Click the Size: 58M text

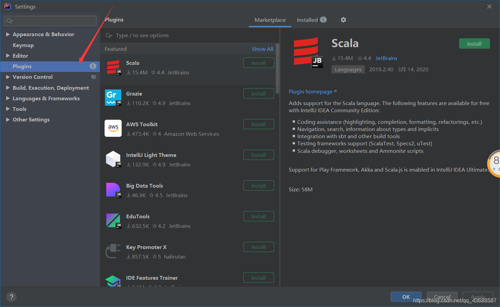pos(301,189)
